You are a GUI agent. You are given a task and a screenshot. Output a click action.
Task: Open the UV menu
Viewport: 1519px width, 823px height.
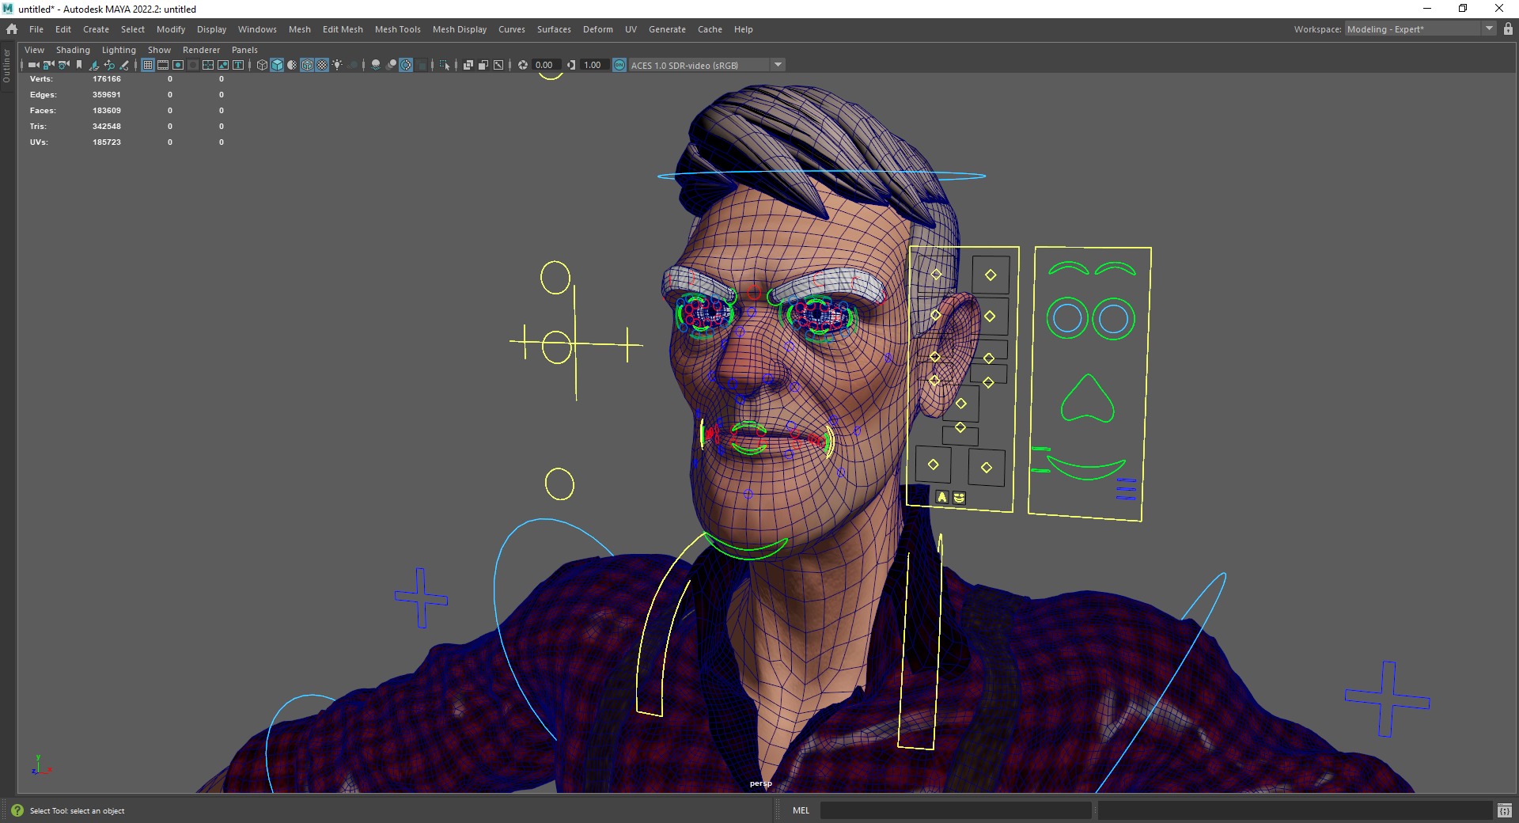(x=631, y=29)
